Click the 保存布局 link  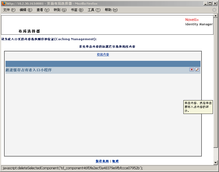click(102, 161)
